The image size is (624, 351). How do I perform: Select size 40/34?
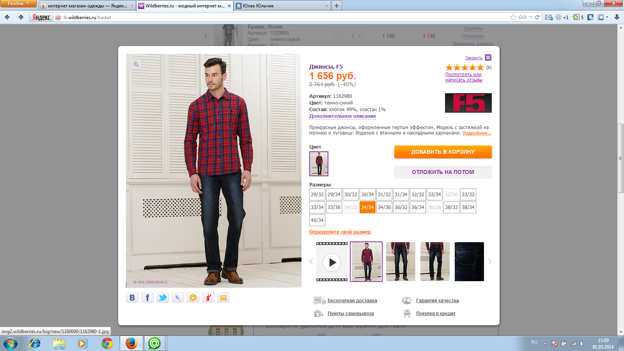[317, 220]
